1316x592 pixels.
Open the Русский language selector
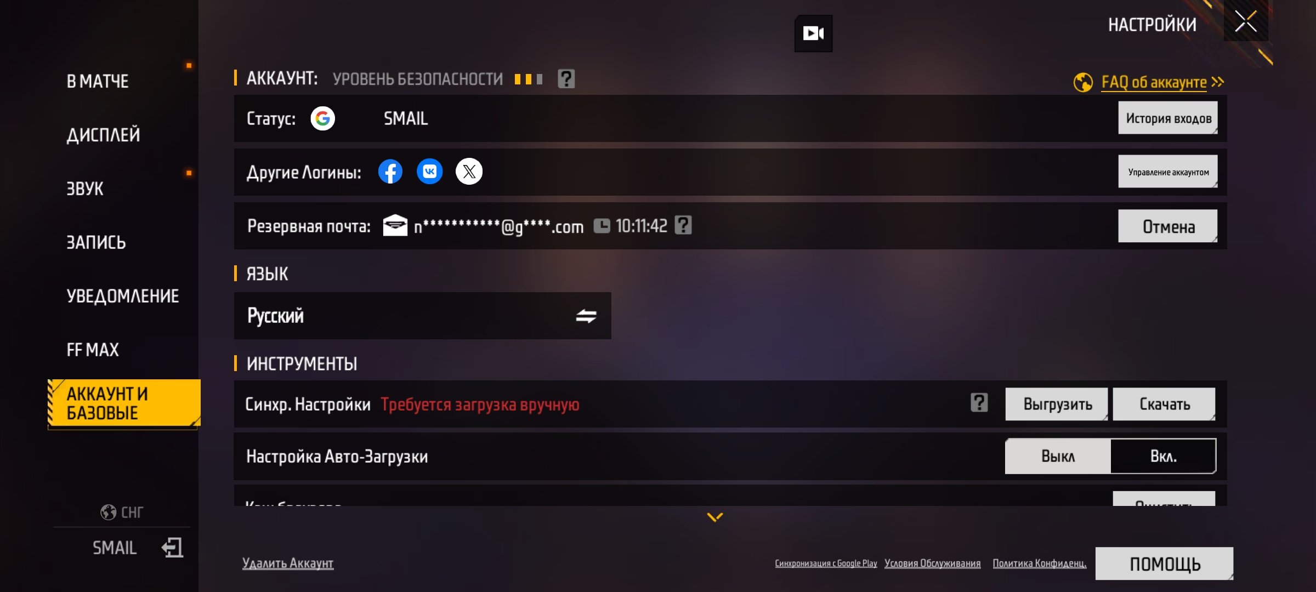422,316
